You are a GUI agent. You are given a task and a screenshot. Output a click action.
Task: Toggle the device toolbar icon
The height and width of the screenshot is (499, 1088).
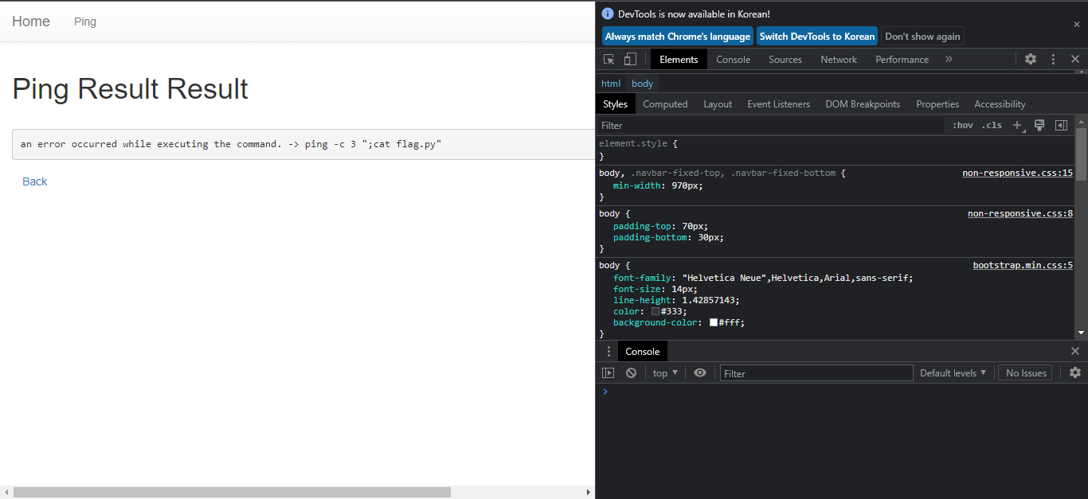(x=630, y=59)
